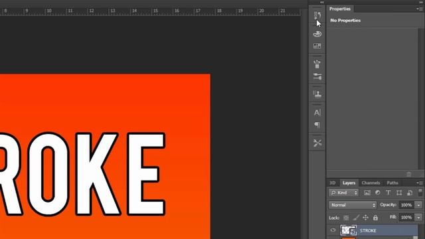Select the Properties tab
The image size is (425, 239).
(x=340, y=9)
